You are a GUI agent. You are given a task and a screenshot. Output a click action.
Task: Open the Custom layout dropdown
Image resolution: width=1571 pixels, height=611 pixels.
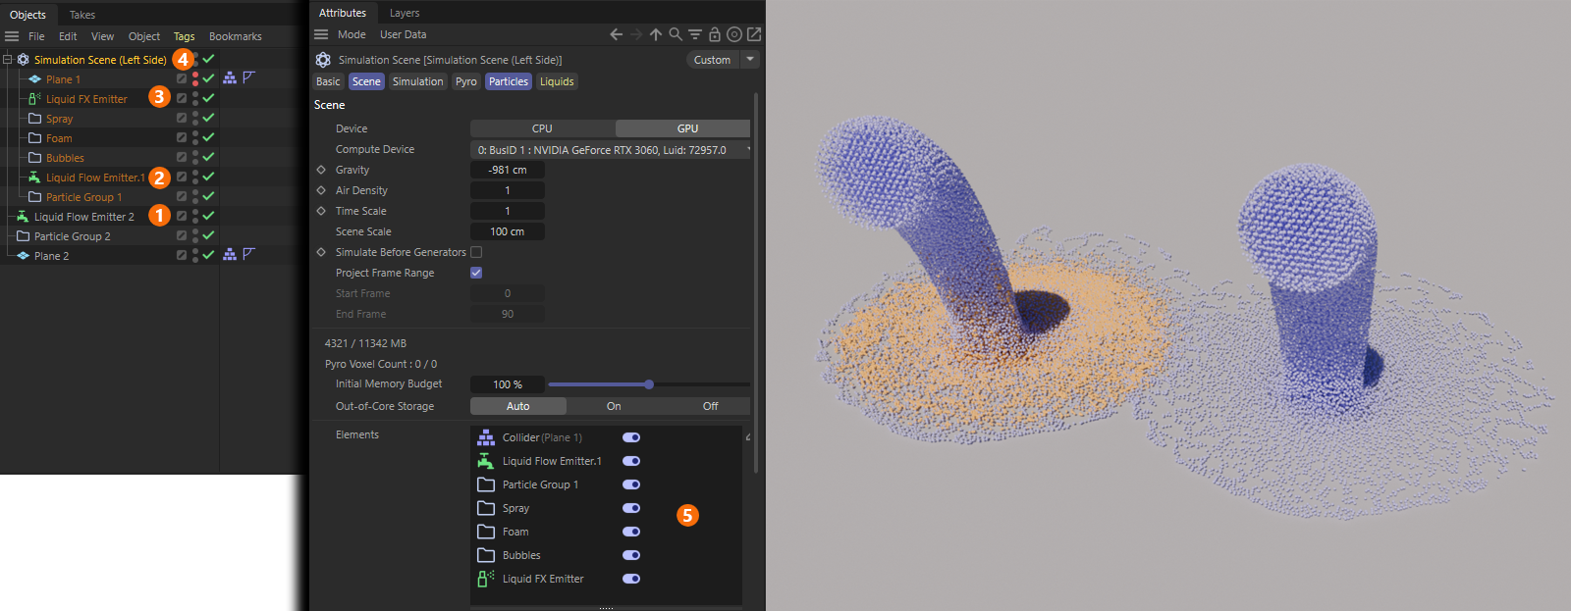(712, 60)
